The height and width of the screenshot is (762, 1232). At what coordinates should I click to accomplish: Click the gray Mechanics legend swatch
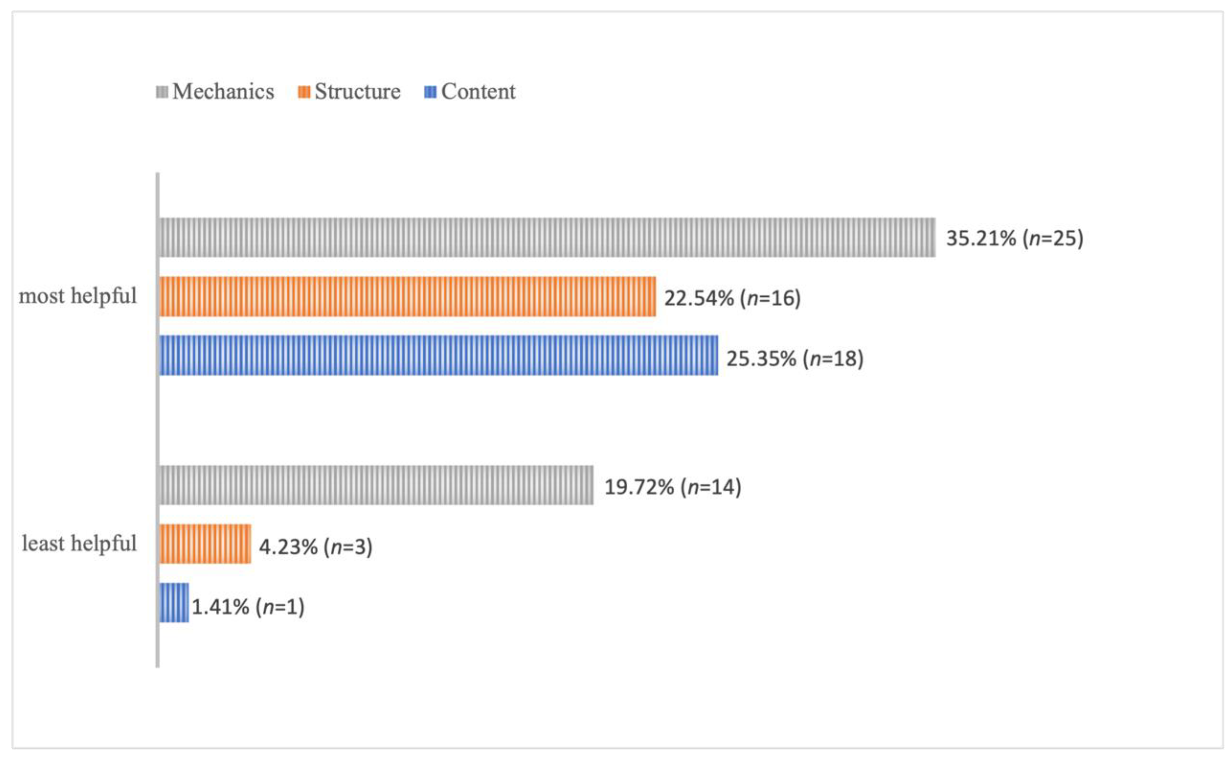pyautogui.click(x=162, y=92)
